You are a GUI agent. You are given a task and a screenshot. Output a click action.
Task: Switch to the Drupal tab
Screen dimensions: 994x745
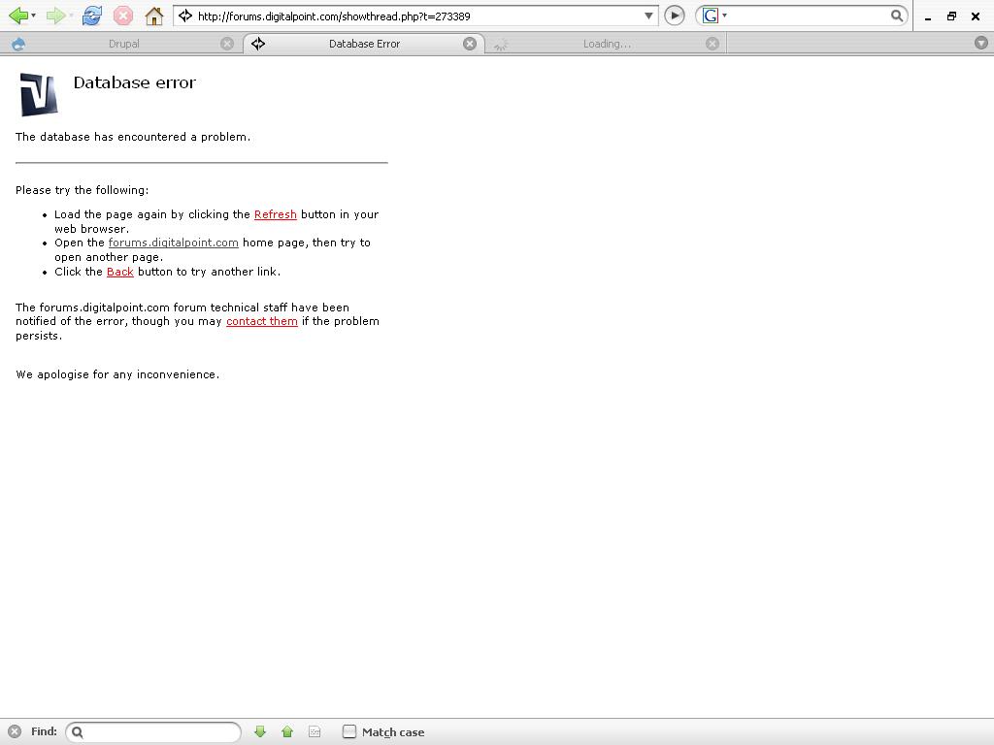click(123, 44)
